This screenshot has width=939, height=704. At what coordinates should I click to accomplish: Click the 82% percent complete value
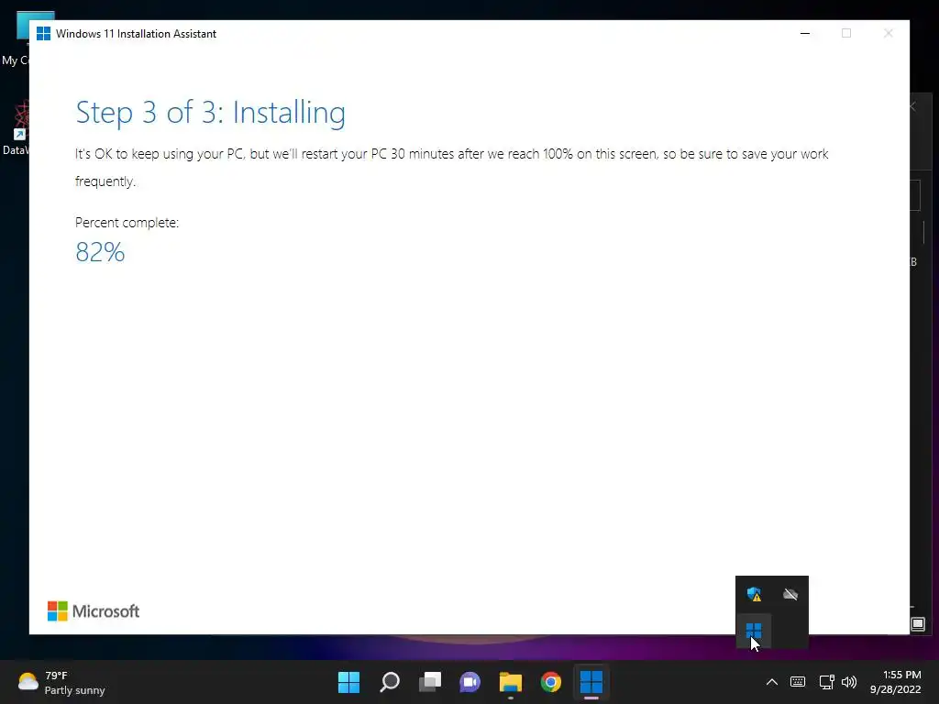click(100, 252)
